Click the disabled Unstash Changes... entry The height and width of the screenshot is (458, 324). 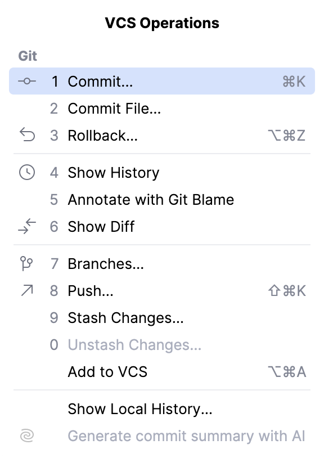coord(132,344)
